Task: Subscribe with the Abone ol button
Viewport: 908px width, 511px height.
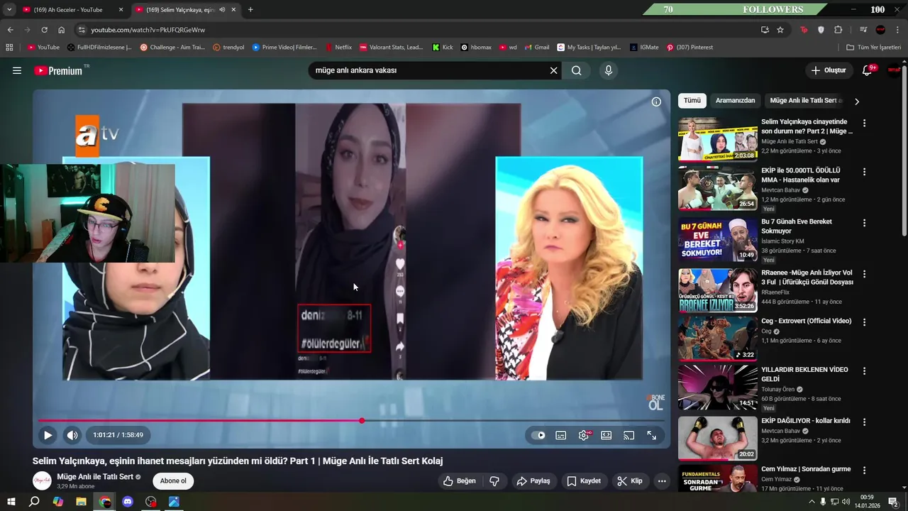Action: 173,480
